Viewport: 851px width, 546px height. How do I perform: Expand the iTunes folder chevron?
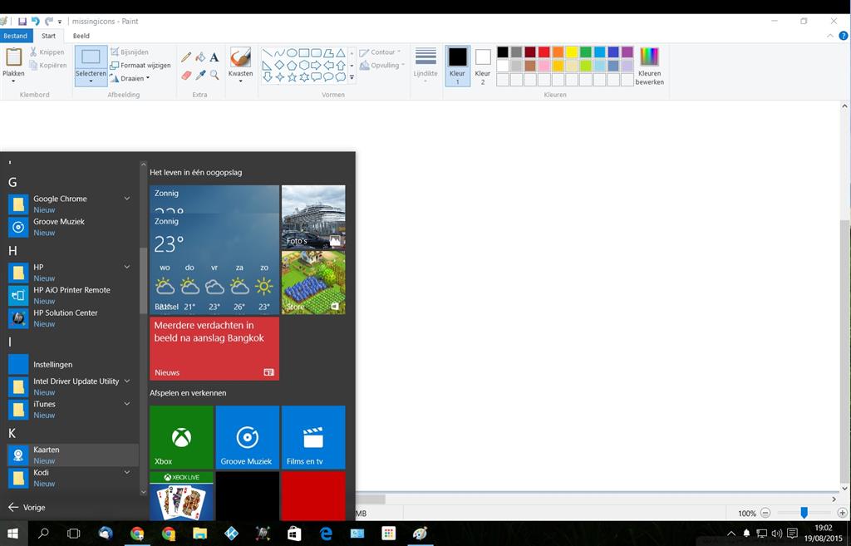[127, 404]
